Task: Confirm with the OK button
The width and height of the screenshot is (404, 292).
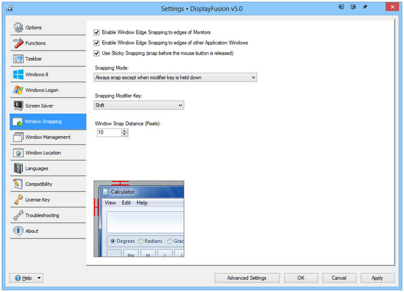Action: [x=301, y=278]
